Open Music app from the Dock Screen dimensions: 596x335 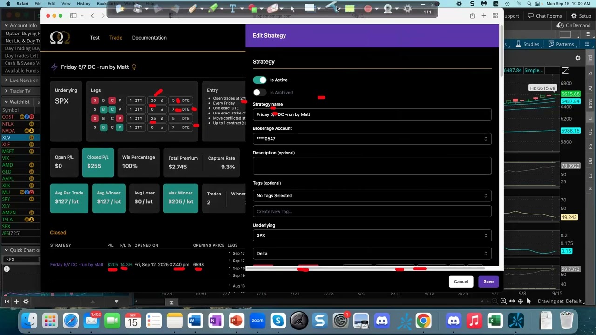[x=474, y=321]
